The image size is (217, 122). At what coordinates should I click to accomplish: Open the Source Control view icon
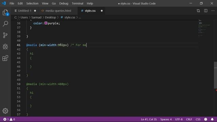[5, 35]
